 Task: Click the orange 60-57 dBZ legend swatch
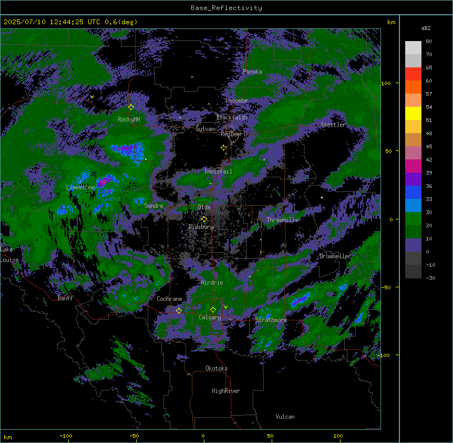(x=413, y=87)
